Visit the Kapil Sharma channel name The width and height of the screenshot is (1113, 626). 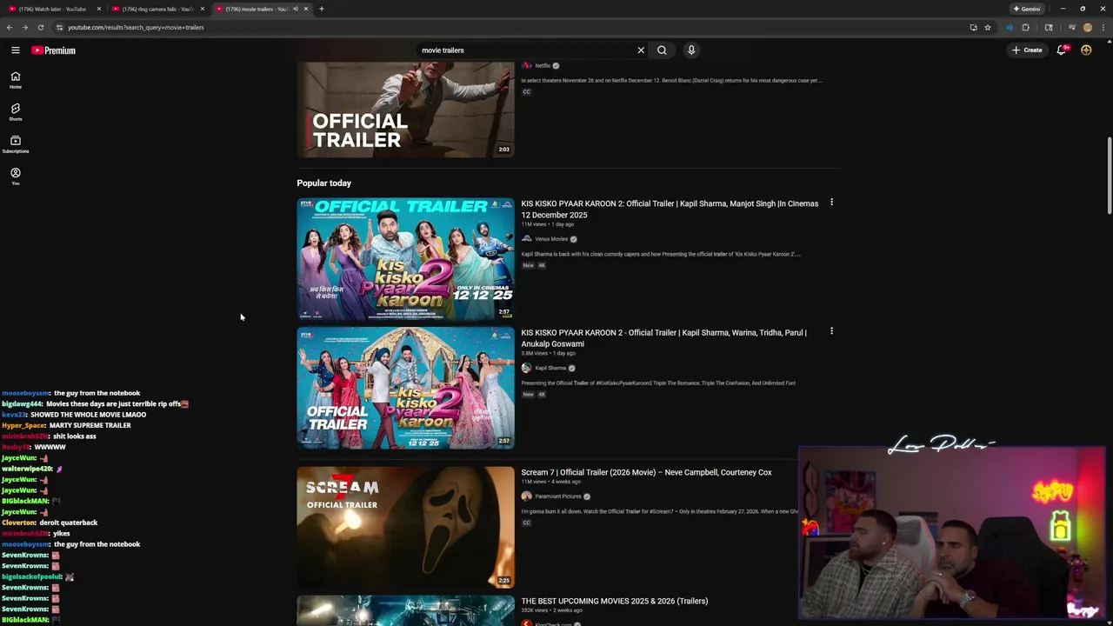tap(550, 368)
